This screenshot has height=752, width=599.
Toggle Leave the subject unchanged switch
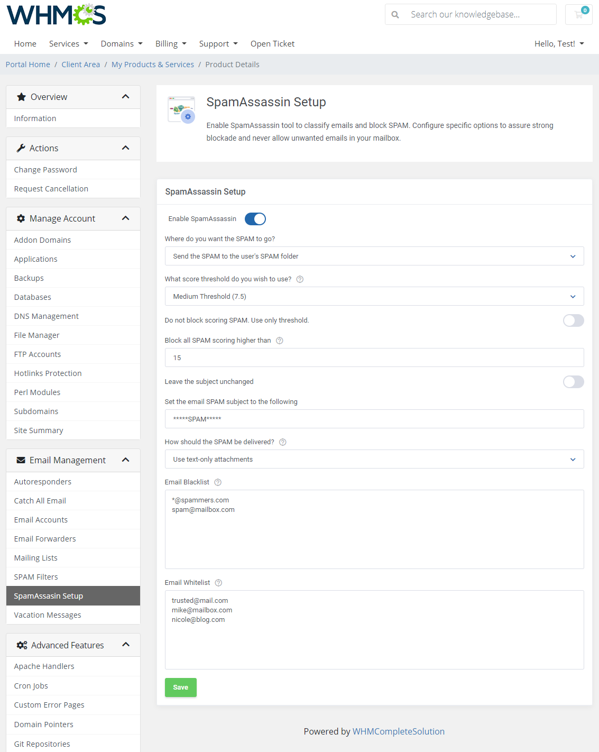point(574,382)
